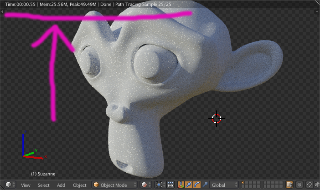
Task: Click the proportional editing circle icon
Action: pos(299,185)
